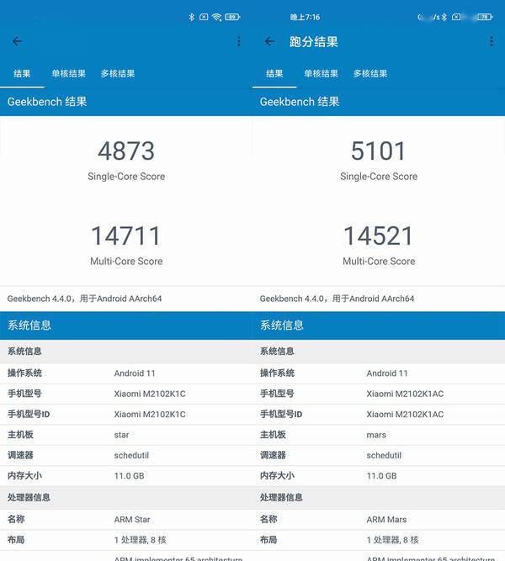505x561 pixels.
Task: Switch to the 单核结果 tab in the left screen
Action: coord(69,74)
